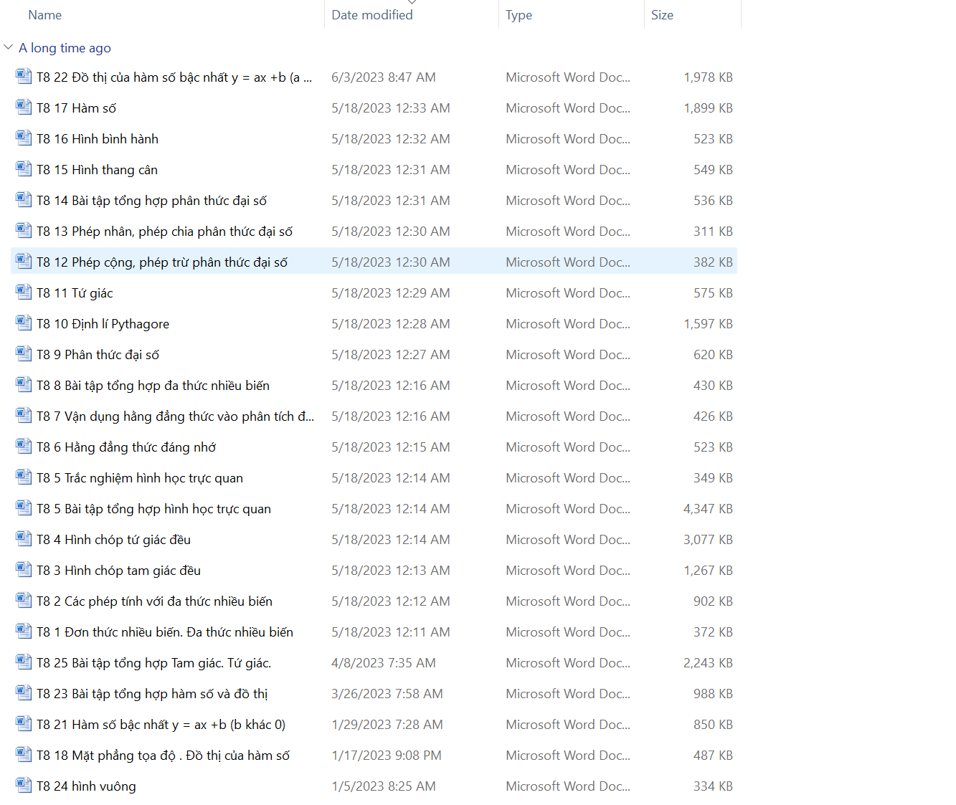The image size is (956, 805).
Task: Click Word icon of T8 2 Các phép tính file
Action: tap(24, 600)
